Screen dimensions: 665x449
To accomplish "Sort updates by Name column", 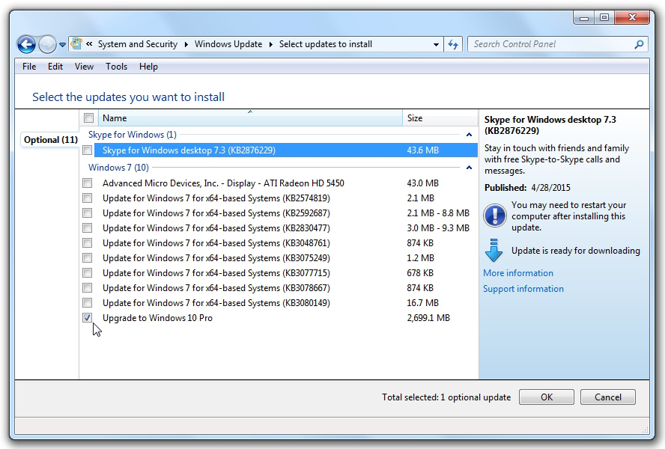I will [250, 118].
